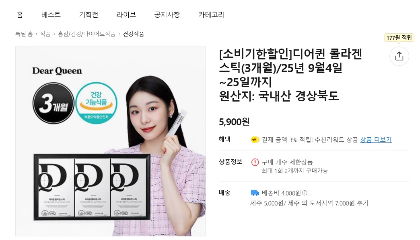
Task: Go to the 기획전 tab
Action: coord(89,14)
